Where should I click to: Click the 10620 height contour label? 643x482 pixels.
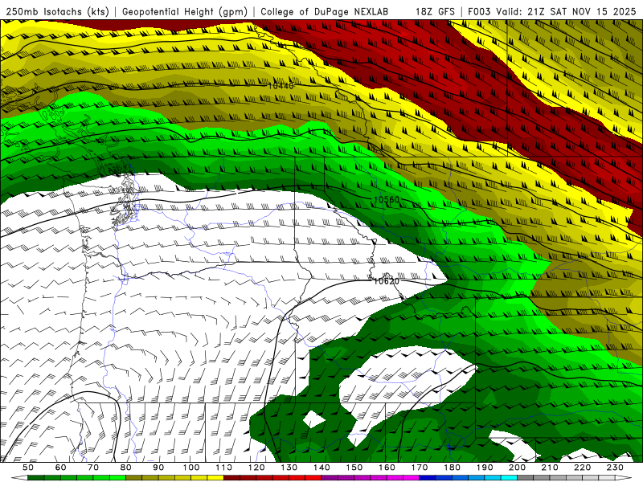[387, 281]
